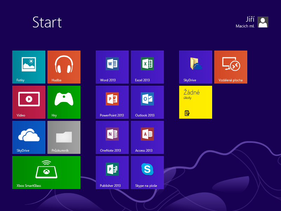Image resolution: width=281 pixels, height=211 pixels.
Task: Open the Video app tile
Action: [x=29, y=102]
